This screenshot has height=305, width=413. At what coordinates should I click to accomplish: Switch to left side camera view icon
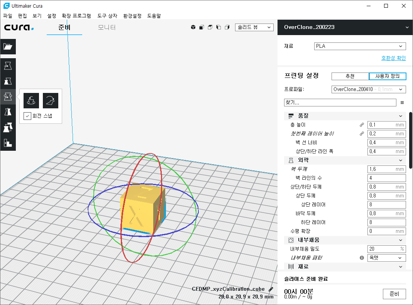(218, 27)
